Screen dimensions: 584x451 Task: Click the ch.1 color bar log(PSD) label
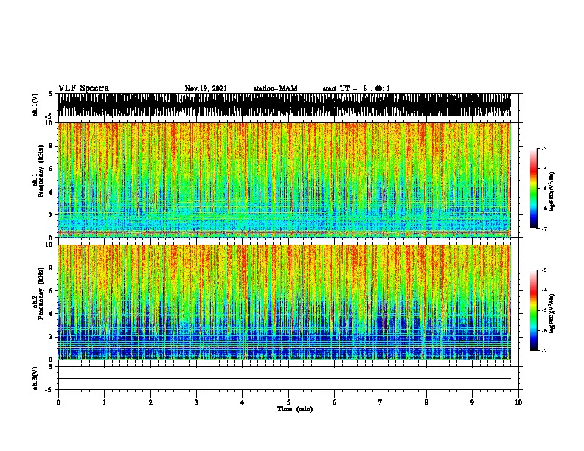click(552, 192)
